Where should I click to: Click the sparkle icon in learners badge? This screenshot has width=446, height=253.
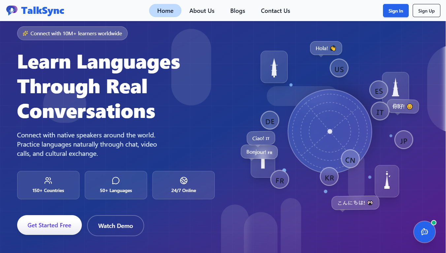pyautogui.click(x=25, y=33)
